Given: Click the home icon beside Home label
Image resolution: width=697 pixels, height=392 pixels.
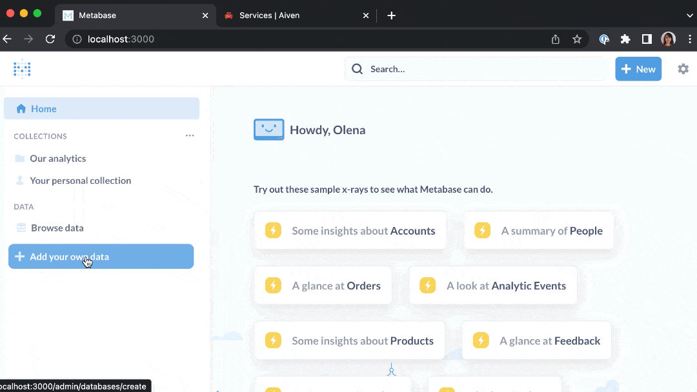Looking at the screenshot, I should pyautogui.click(x=21, y=109).
